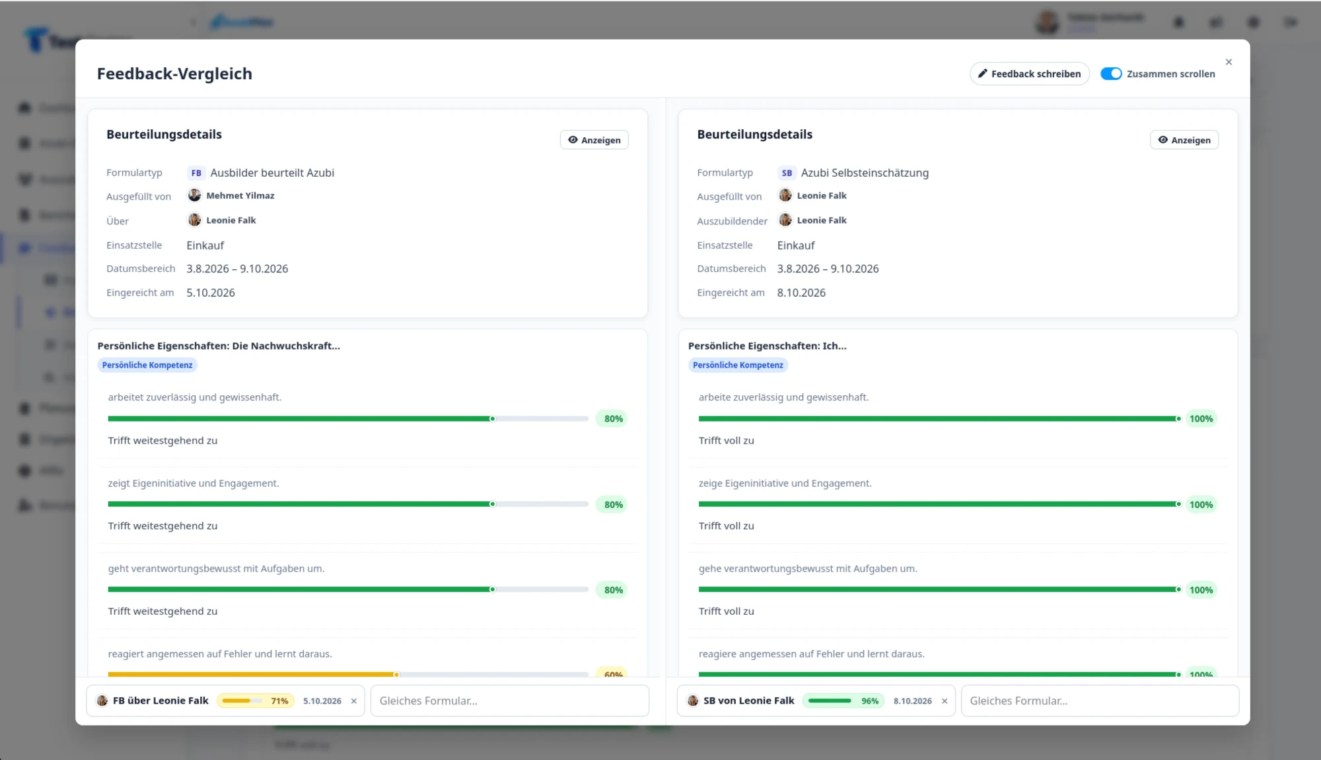Click Leonie Falk avatar in the right Ausgefüllt von row
Image resolution: width=1321 pixels, height=760 pixels.
pos(785,195)
